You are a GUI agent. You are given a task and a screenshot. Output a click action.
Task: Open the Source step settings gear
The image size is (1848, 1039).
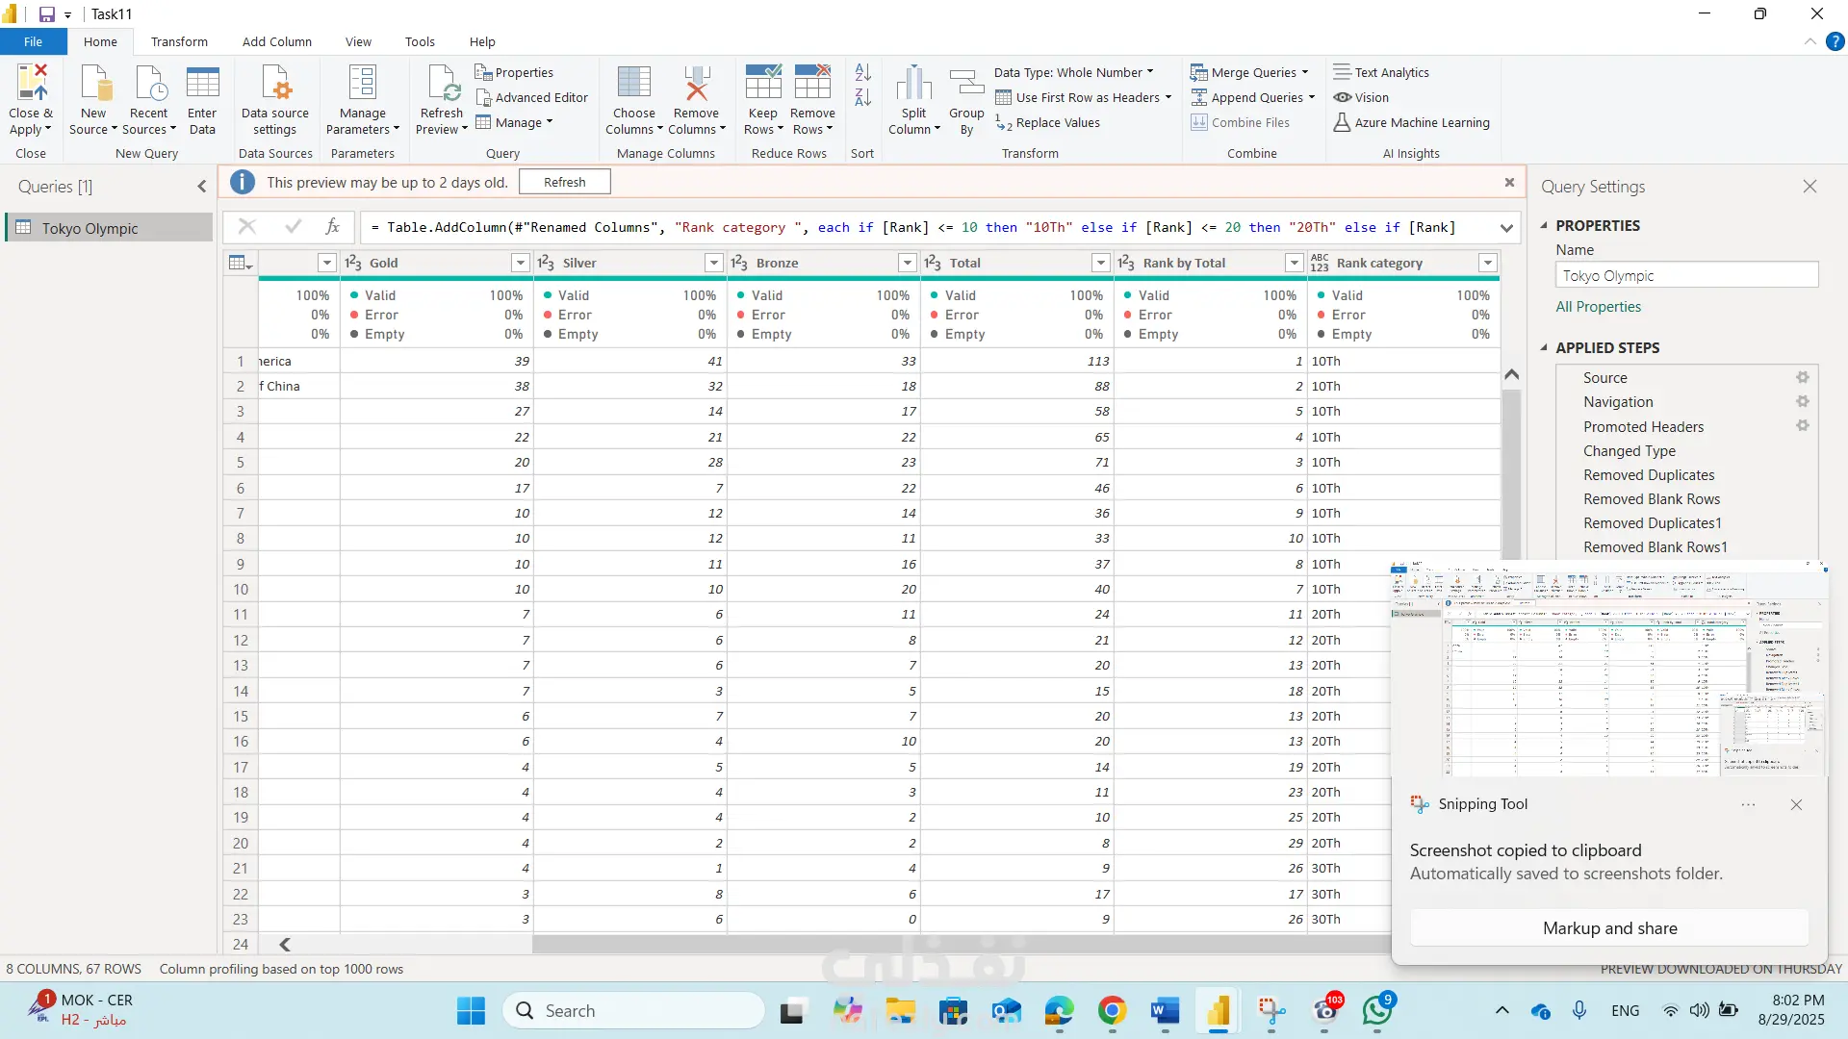click(1802, 378)
